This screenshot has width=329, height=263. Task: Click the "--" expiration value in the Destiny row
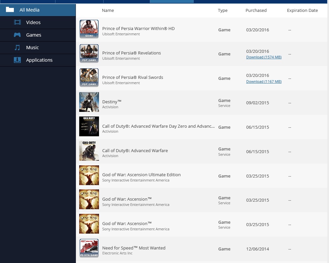(289, 103)
